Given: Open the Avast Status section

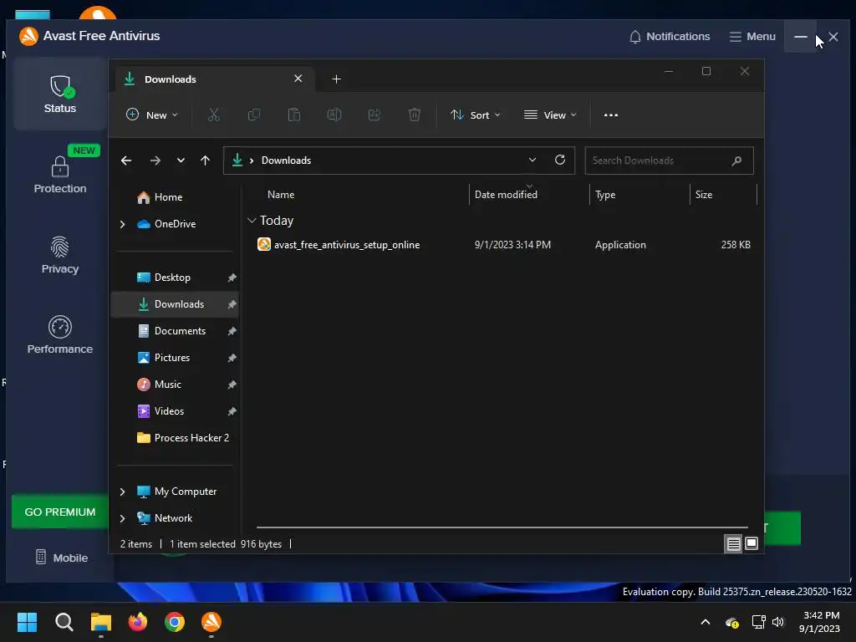Looking at the screenshot, I should coord(60,94).
